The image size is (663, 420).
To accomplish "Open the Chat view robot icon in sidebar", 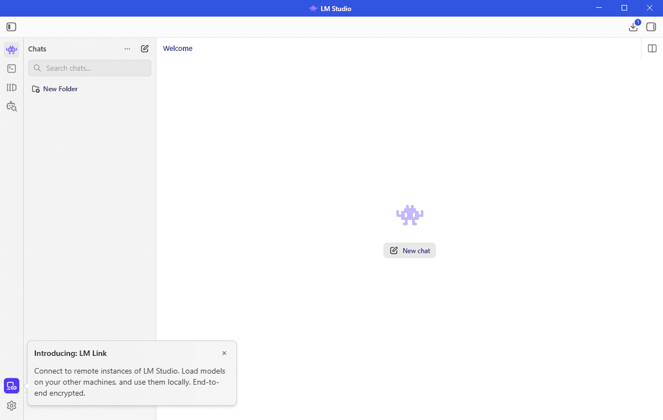I will pyautogui.click(x=12, y=50).
